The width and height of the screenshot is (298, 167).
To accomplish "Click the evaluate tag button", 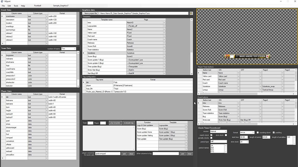I will pyautogui.click(x=128, y=123).
